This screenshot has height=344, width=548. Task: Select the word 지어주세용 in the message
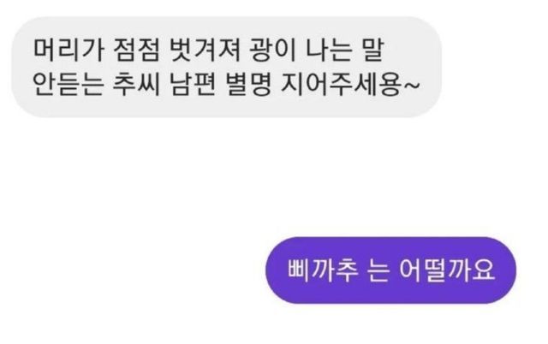pos(342,85)
